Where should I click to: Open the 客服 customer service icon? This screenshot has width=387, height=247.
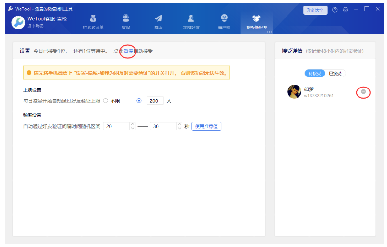point(126,22)
